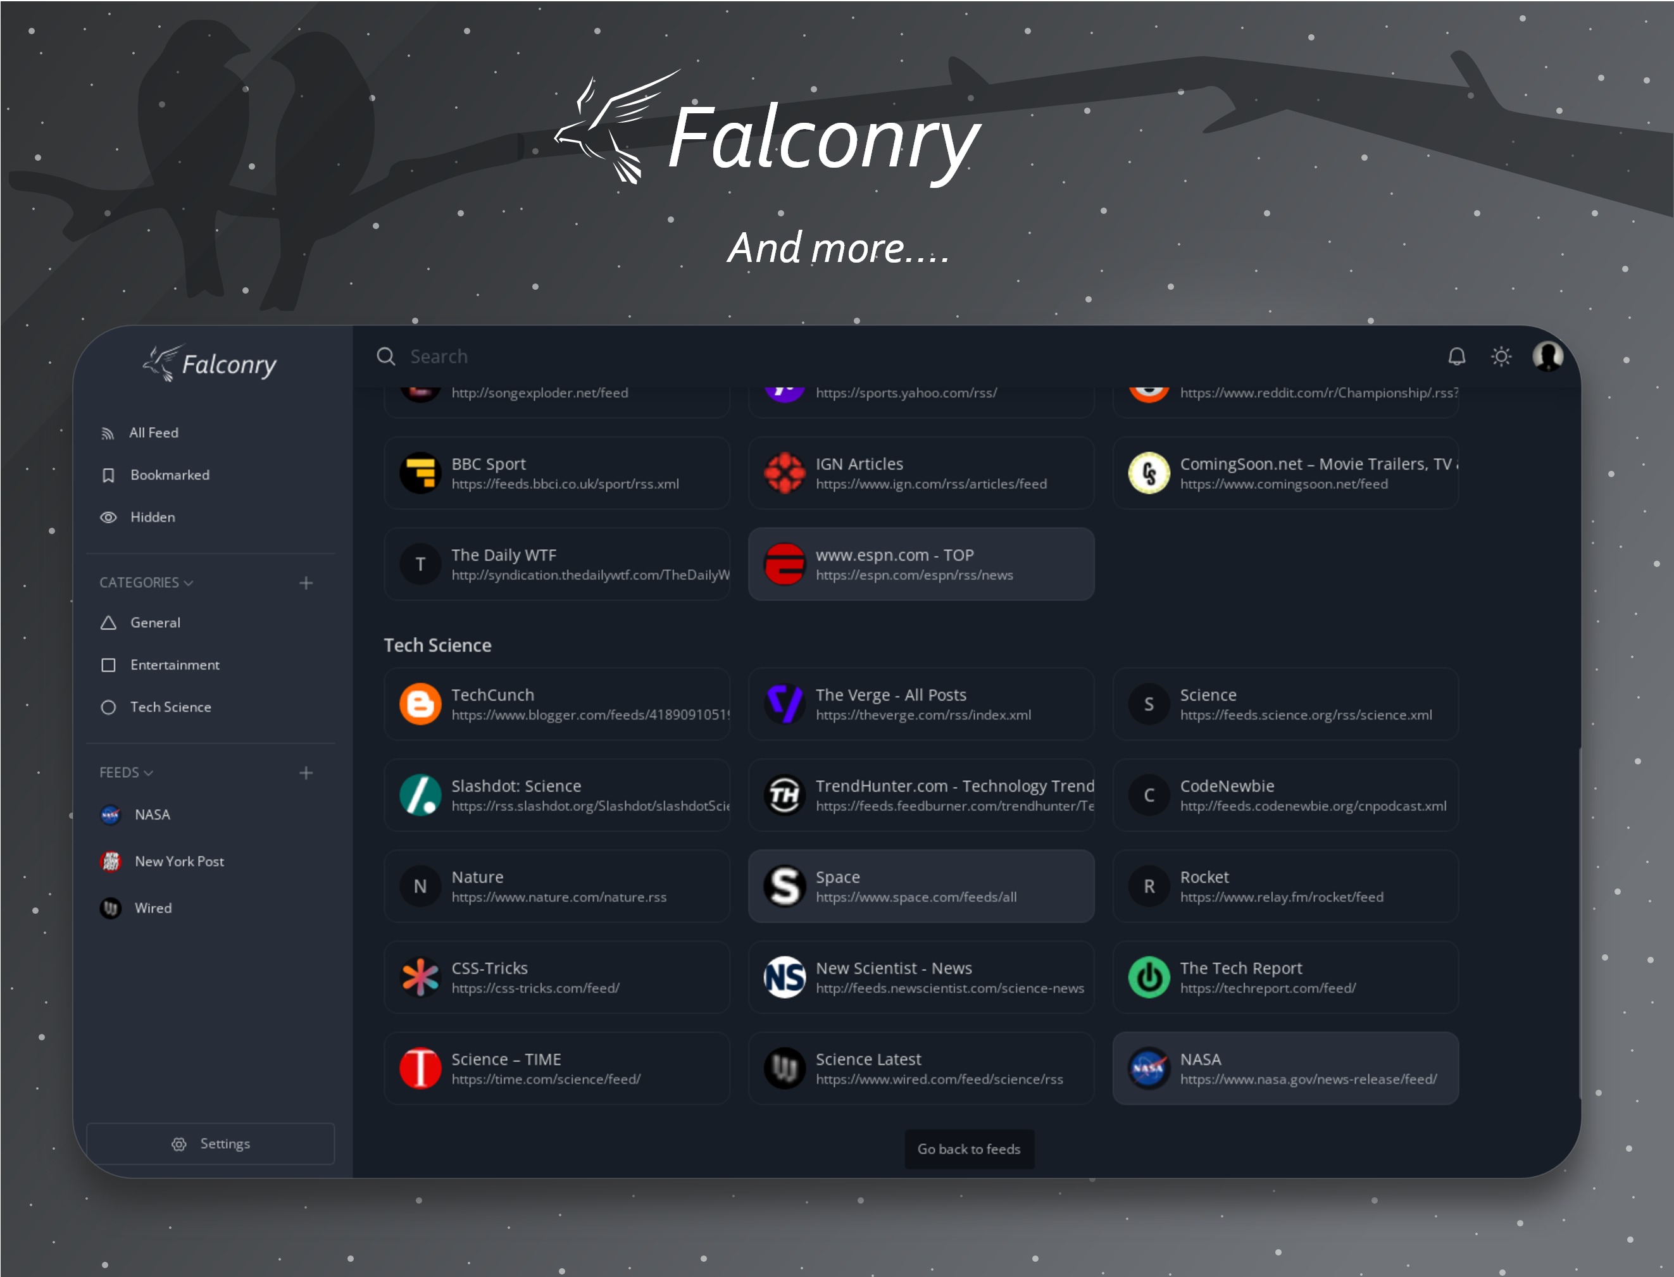Click the songexploder.net feed URL
This screenshot has height=1277, width=1674.
coord(540,393)
